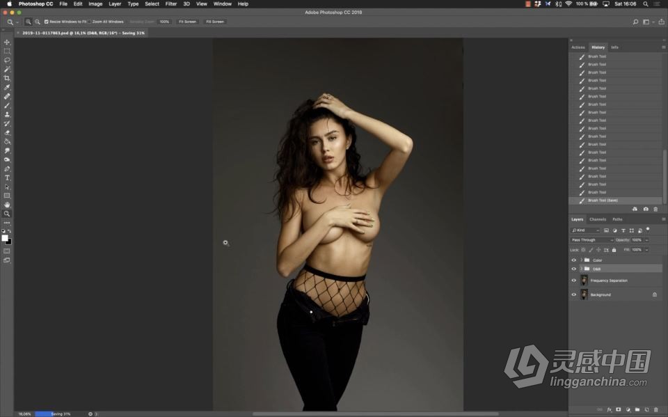Screen dimensions: 668x417
Task: Create new document from current state
Action: point(635,209)
